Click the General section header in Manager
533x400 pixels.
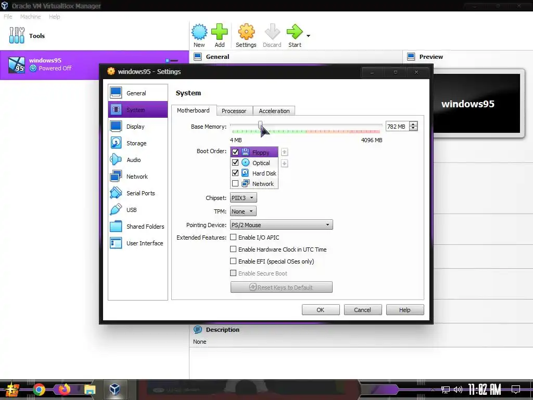218,57
